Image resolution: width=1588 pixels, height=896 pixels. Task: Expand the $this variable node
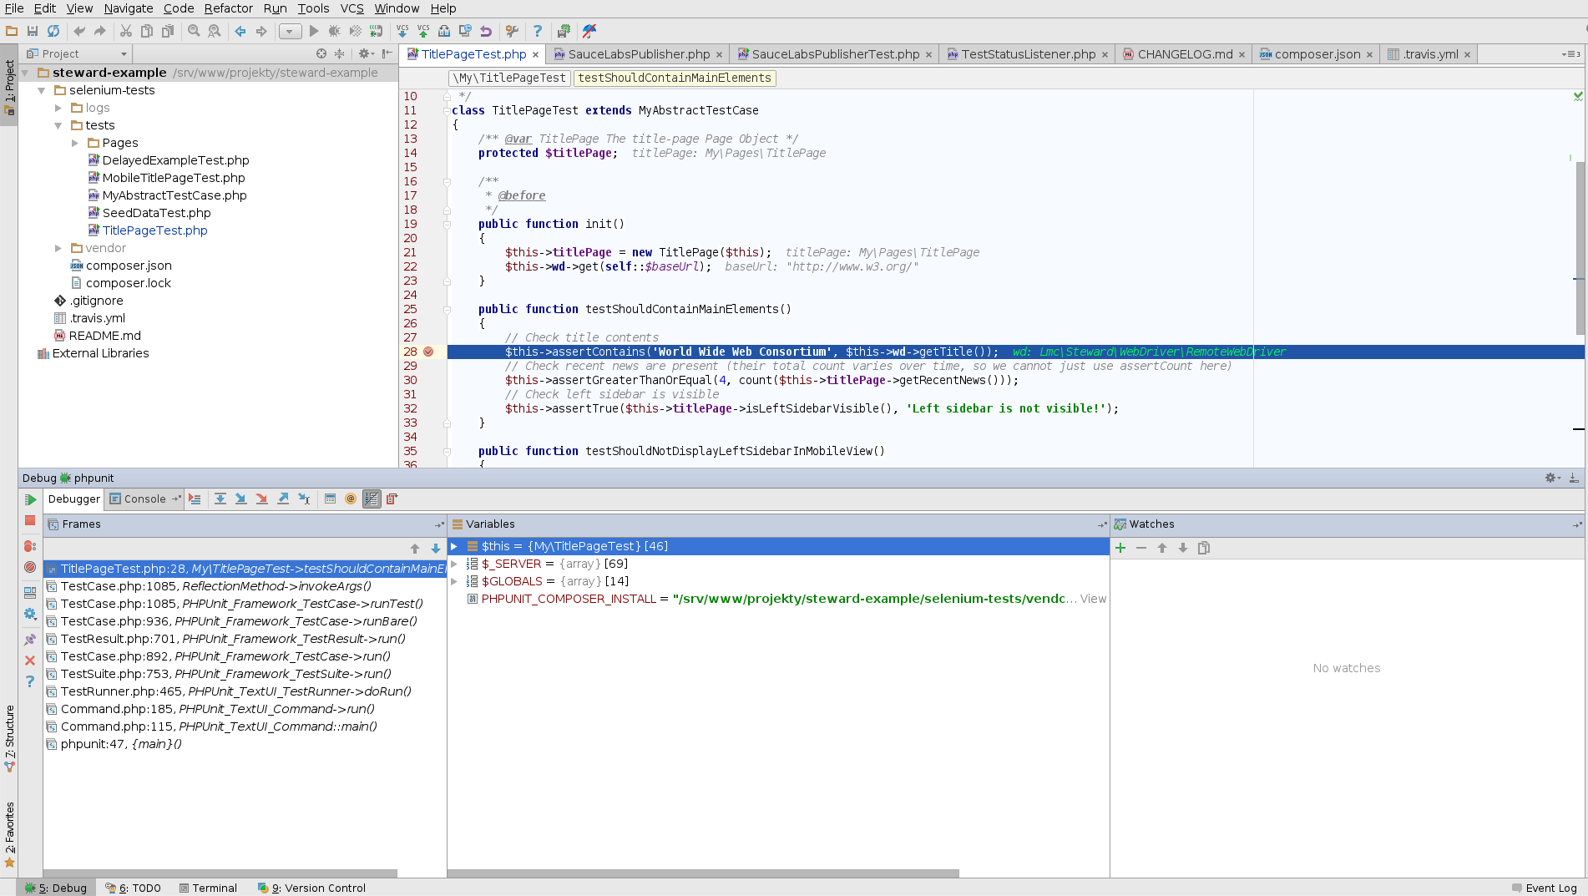coord(454,546)
